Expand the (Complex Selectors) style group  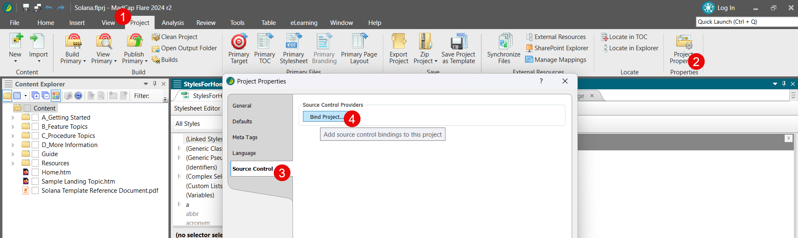click(179, 176)
